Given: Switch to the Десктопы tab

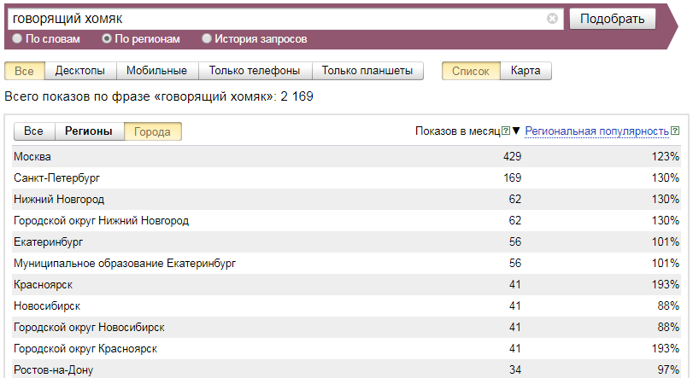Looking at the screenshot, I should [x=80, y=71].
